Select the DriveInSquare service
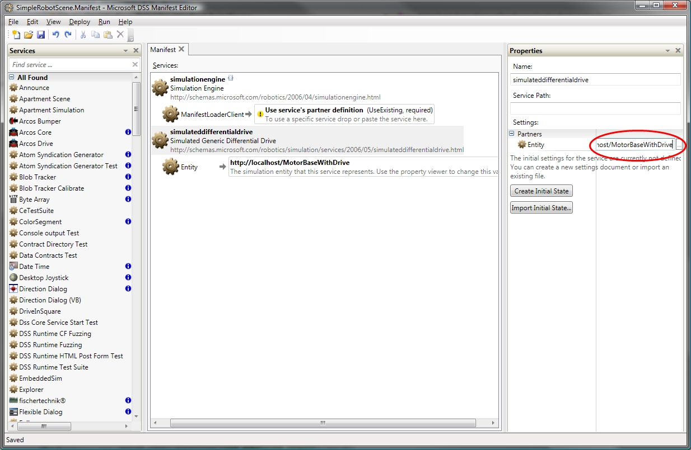 point(40,311)
